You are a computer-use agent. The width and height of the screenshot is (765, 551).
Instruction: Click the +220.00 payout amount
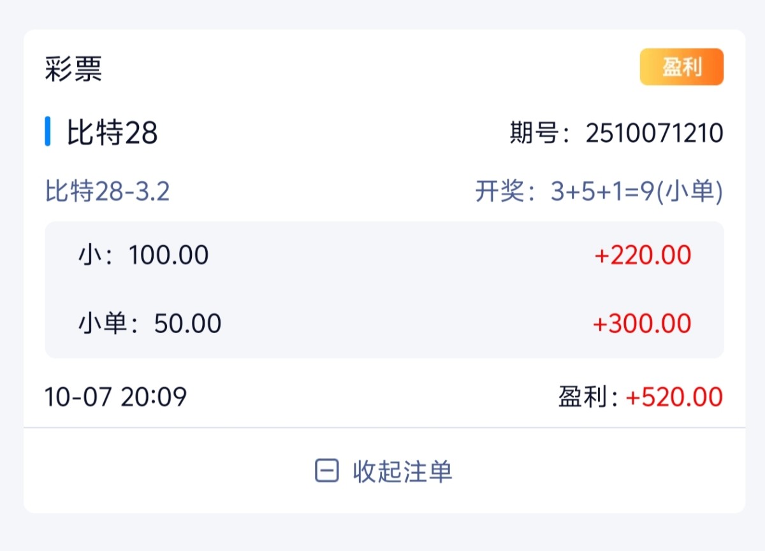pos(643,255)
